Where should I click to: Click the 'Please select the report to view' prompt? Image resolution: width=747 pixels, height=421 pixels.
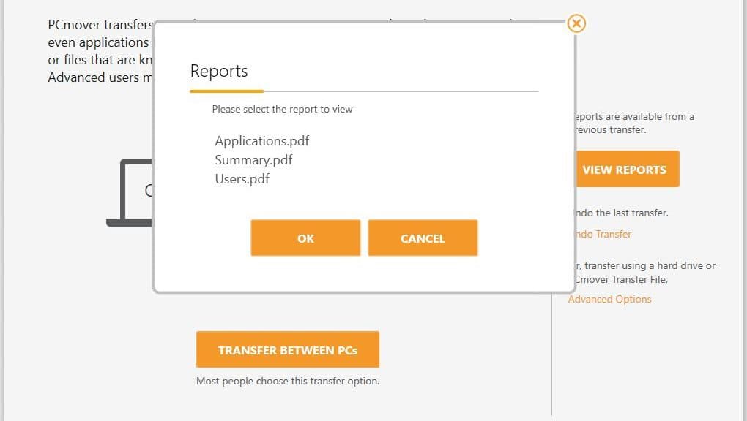coord(282,110)
